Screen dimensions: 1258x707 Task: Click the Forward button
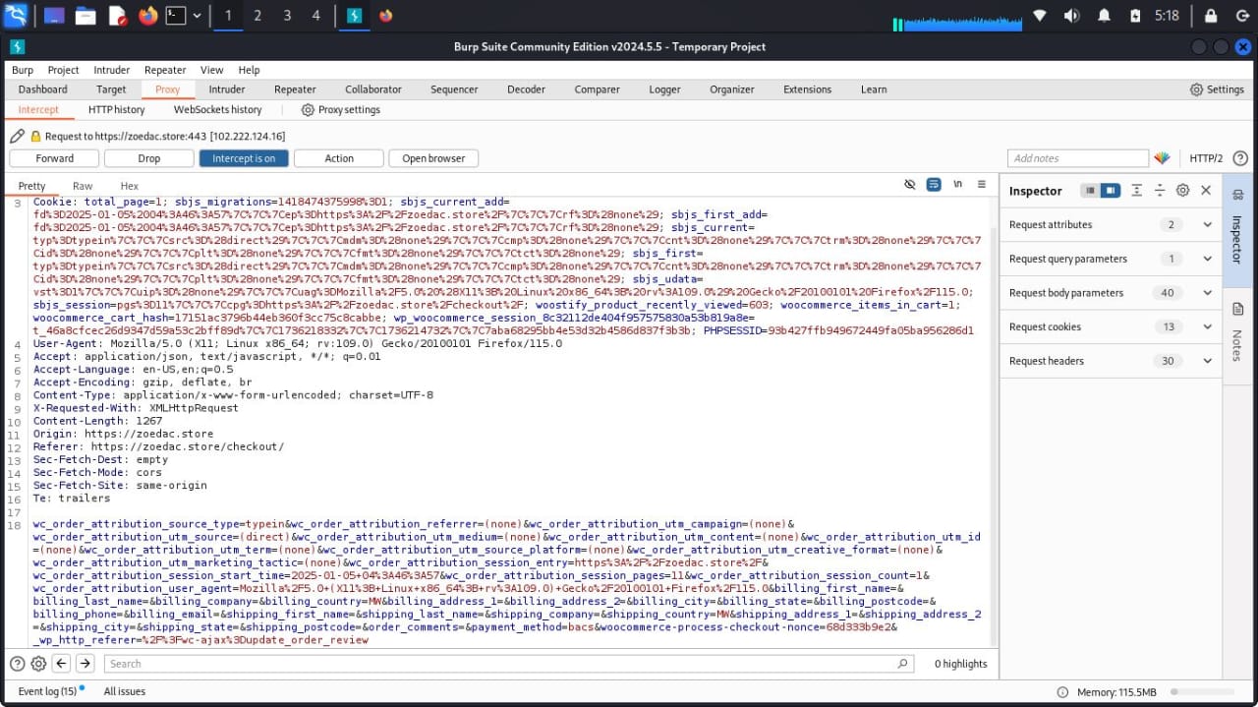coord(55,158)
